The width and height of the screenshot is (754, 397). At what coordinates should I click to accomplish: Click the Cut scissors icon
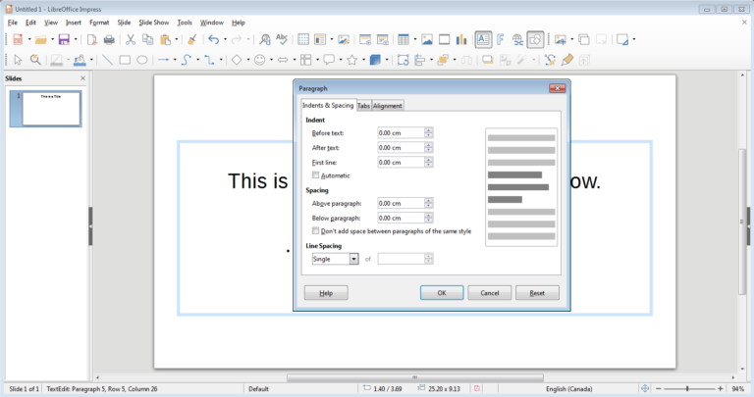coord(131,40)
